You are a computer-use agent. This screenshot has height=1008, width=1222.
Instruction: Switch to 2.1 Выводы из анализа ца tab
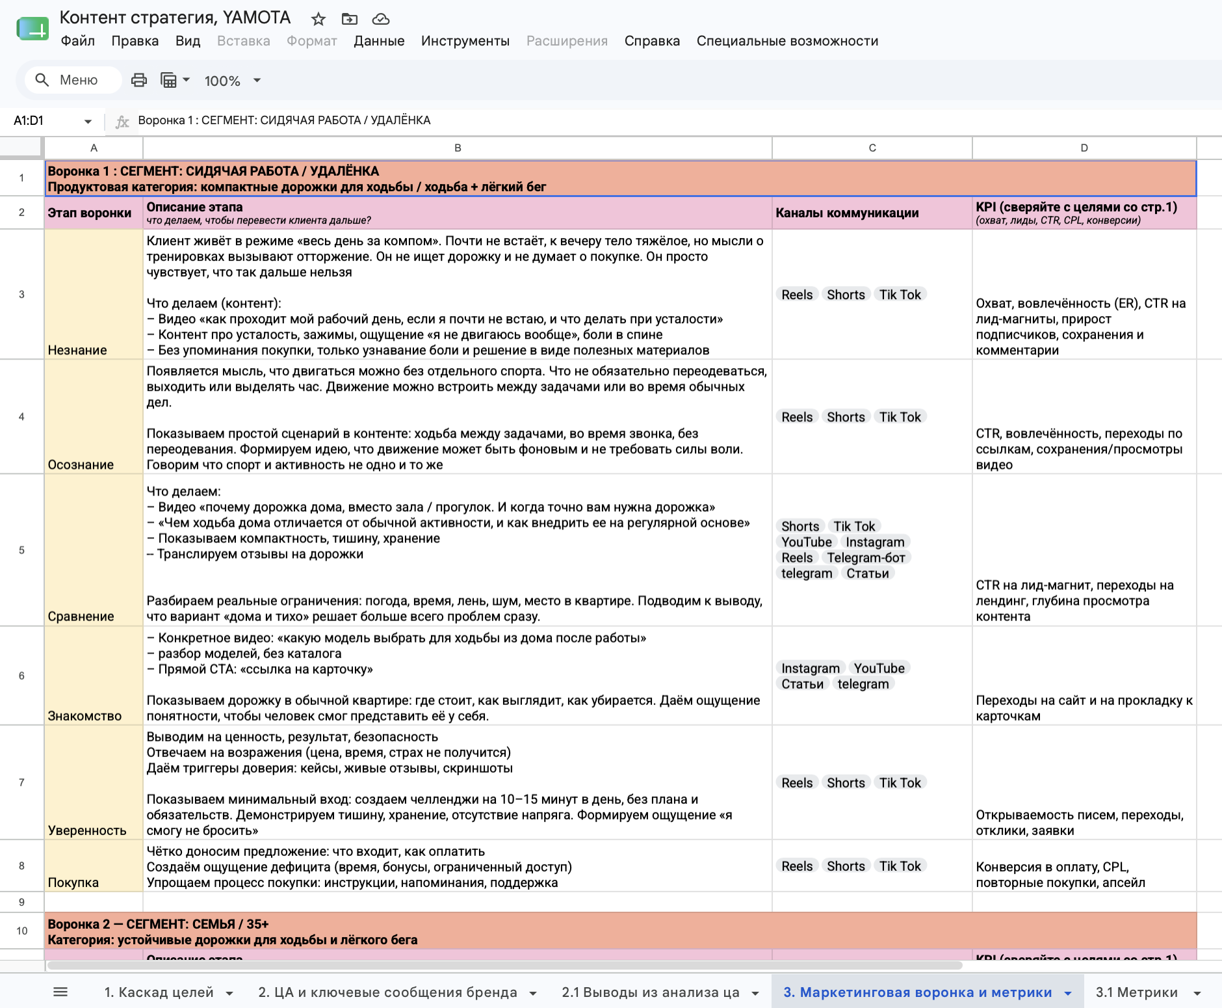click(651, 992)
